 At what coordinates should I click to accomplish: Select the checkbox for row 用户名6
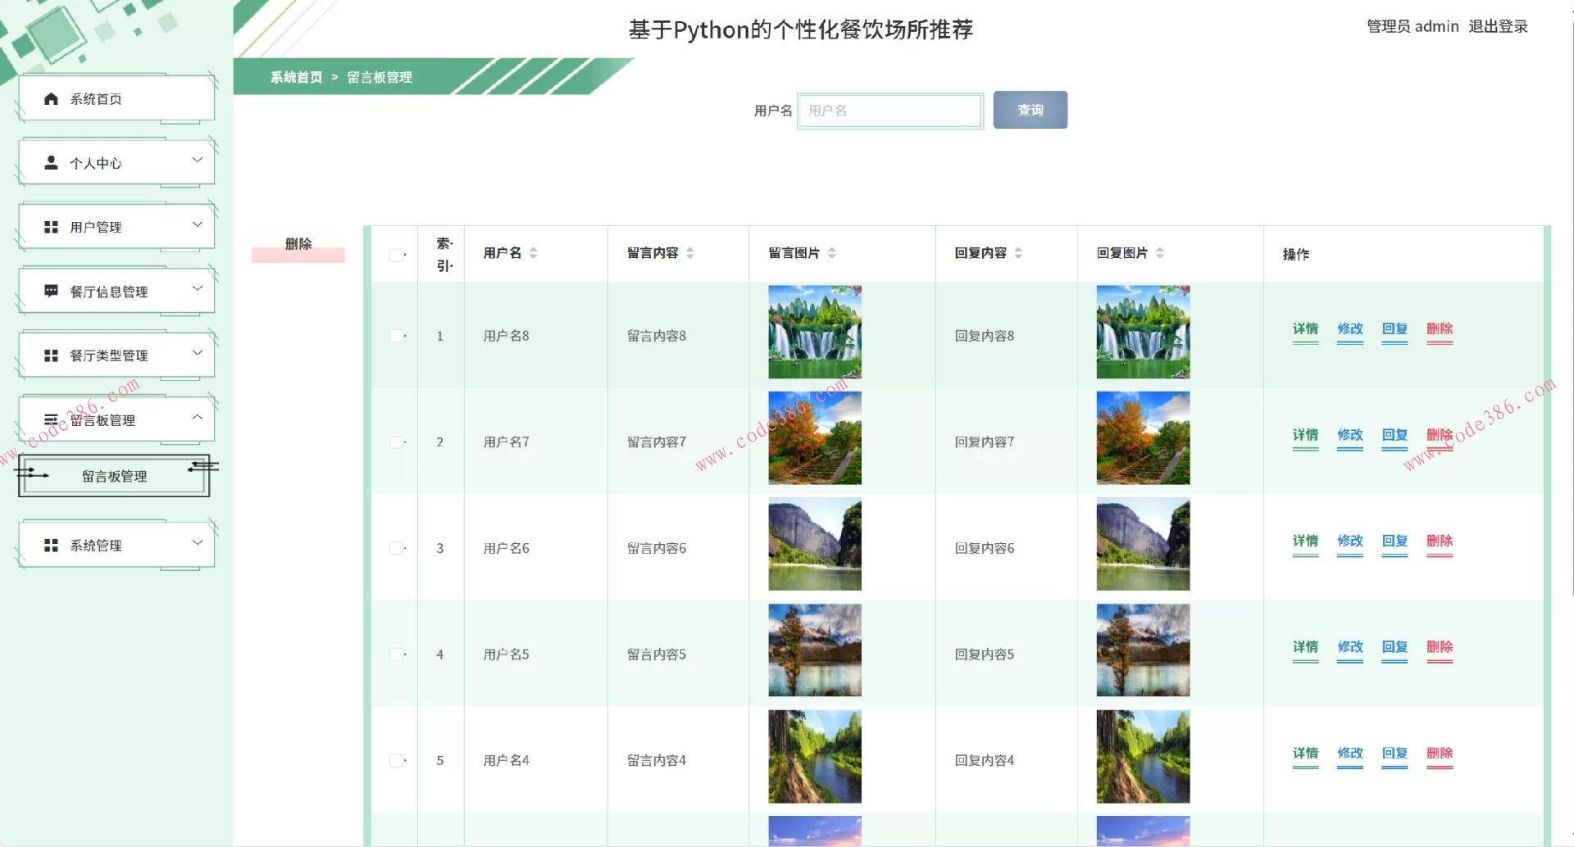point(396,548)
